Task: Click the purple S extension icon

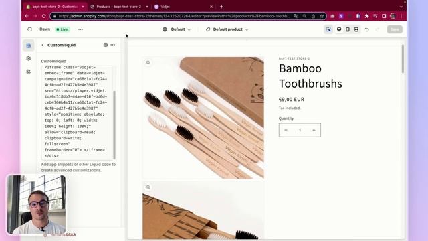Action: click(341, 16)
